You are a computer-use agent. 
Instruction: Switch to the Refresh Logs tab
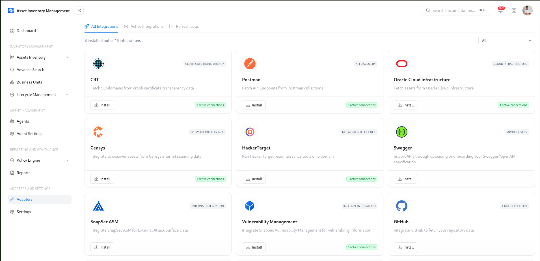pos(184,27)
